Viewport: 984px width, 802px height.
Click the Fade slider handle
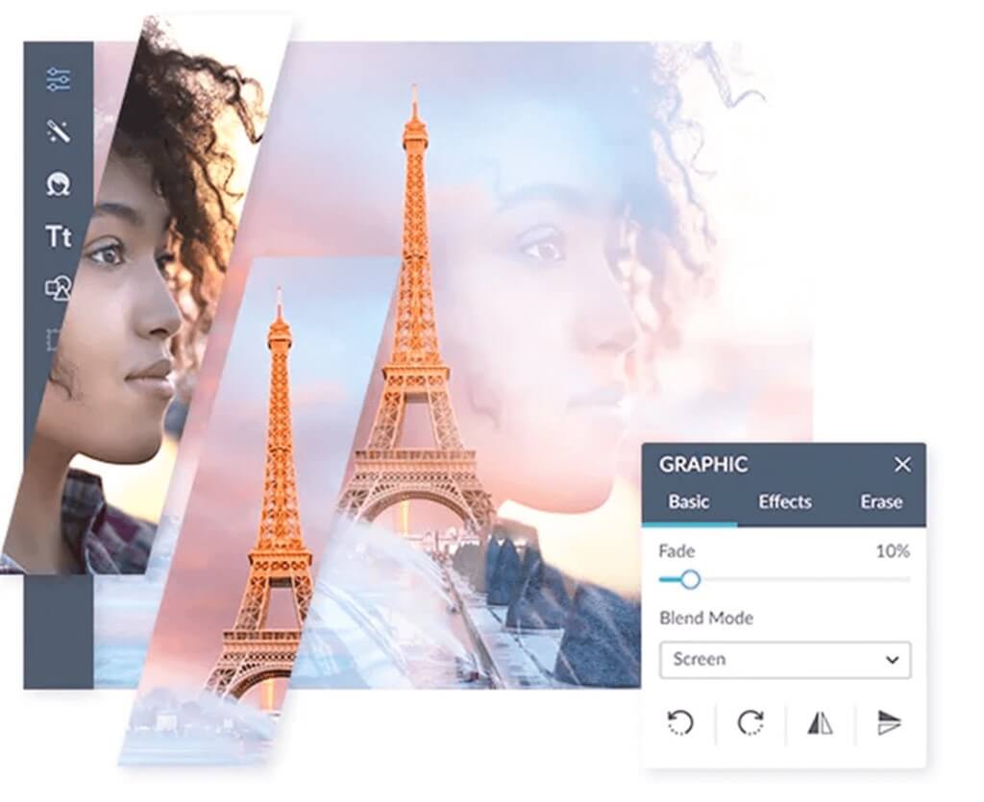[x=690, y=579]
